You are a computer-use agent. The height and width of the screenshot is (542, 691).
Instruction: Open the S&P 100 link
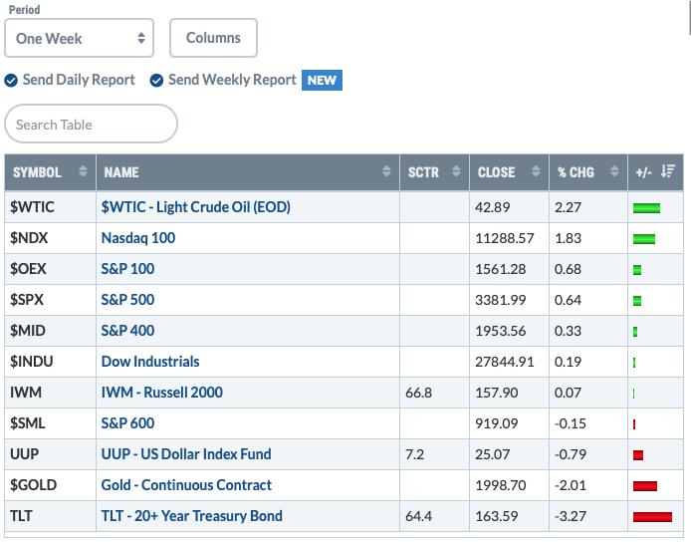point(127,269)
